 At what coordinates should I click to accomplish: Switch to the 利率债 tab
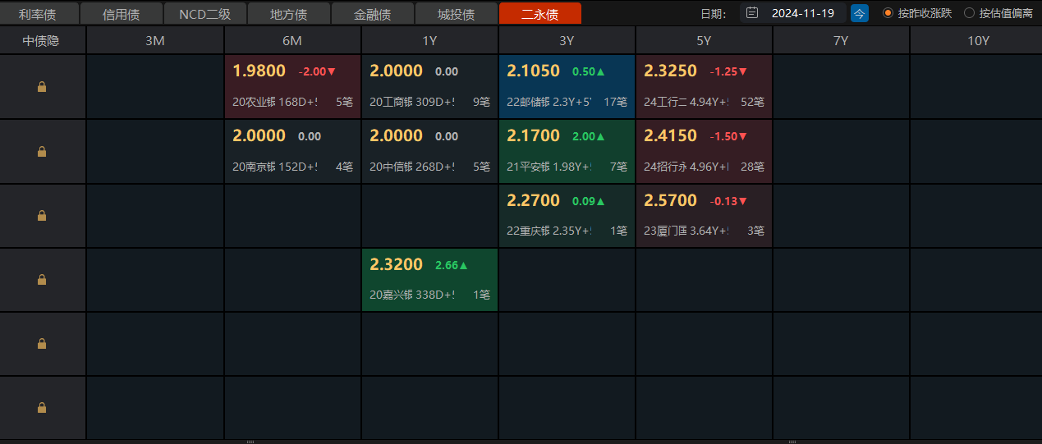point(39,14)
